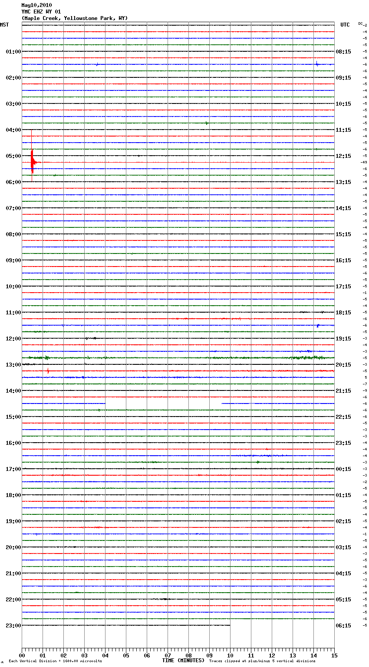Click the '10:15' UTC time label
The width and height of the screenshot is (369, 667).
(343, 104)
